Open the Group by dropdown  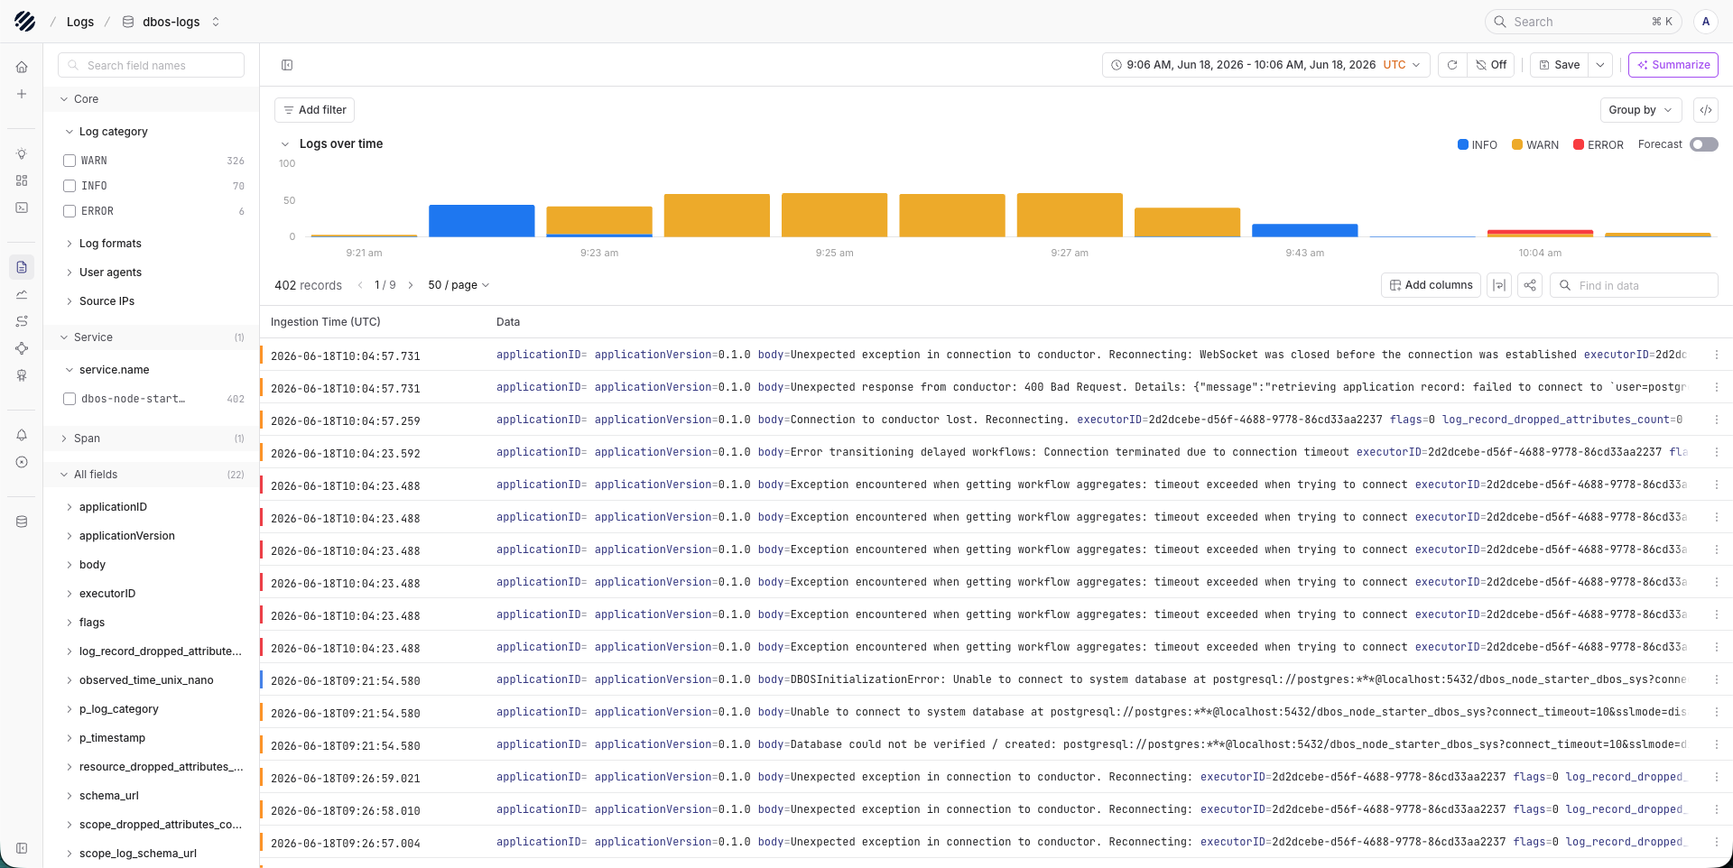pos(1641,110)
